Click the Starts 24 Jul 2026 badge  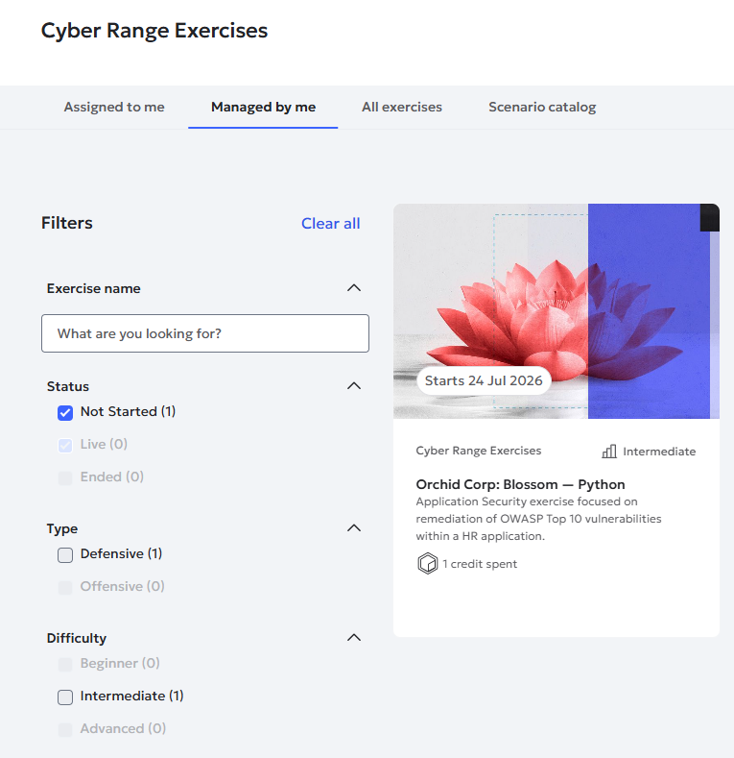point(484,381)
